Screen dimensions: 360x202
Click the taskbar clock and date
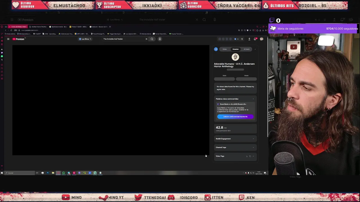[x=259, y=173]
